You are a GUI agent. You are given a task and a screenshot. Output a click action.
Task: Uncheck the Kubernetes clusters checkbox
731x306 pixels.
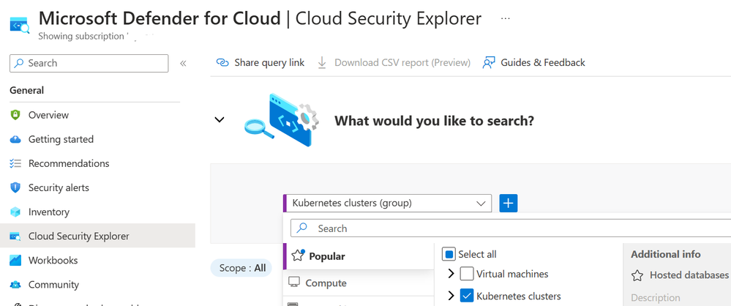click(467, 296)
